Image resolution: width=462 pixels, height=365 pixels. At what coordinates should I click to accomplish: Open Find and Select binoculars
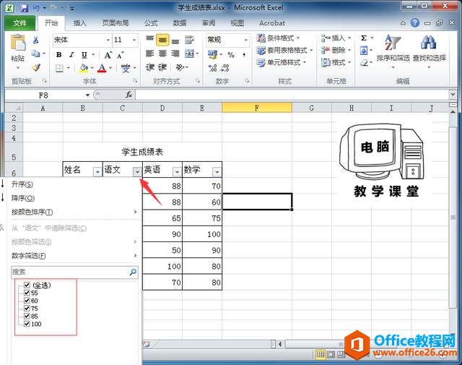429,51
